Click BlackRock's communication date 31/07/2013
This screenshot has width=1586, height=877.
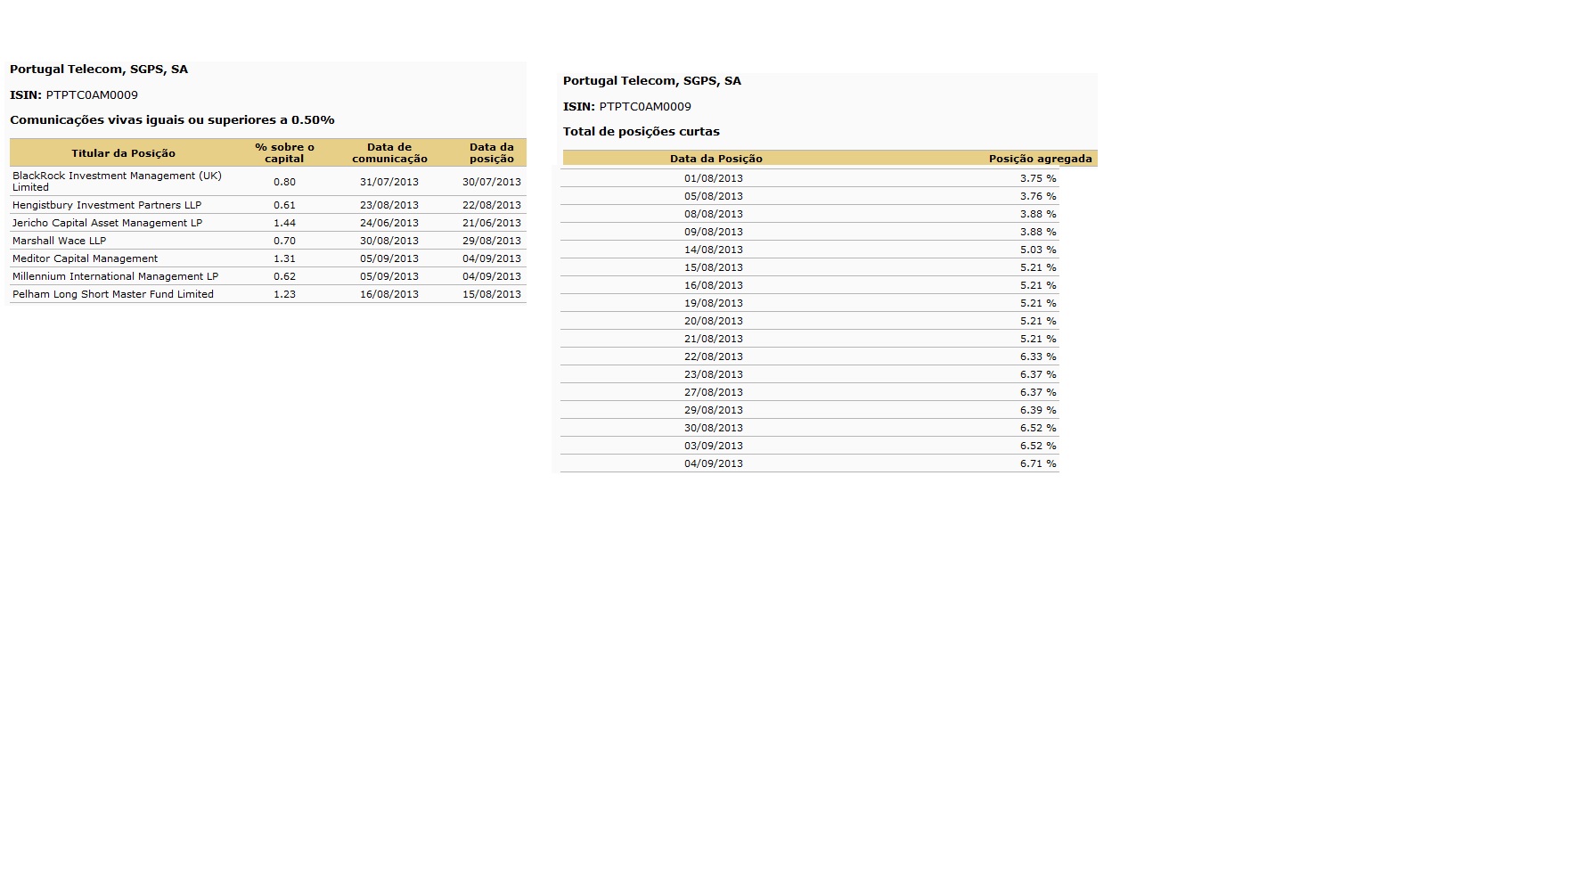(x=389, y=182)
